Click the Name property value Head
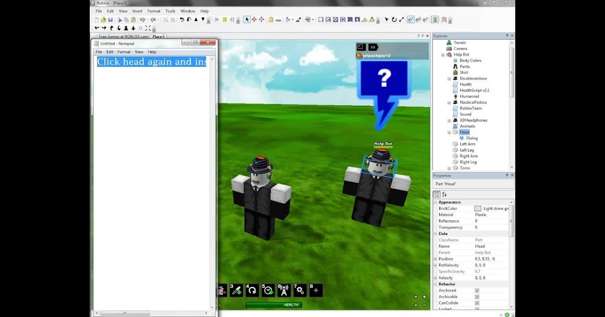The width and height of the screenshot is (605, 317). pos(479,246)
